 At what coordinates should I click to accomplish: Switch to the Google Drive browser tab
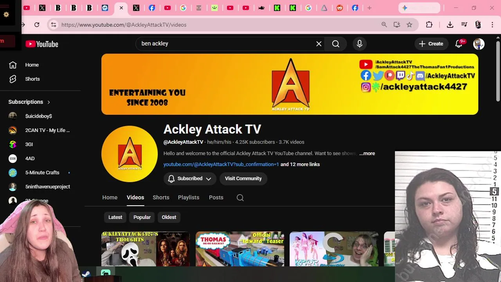click(x=324, y=8)
